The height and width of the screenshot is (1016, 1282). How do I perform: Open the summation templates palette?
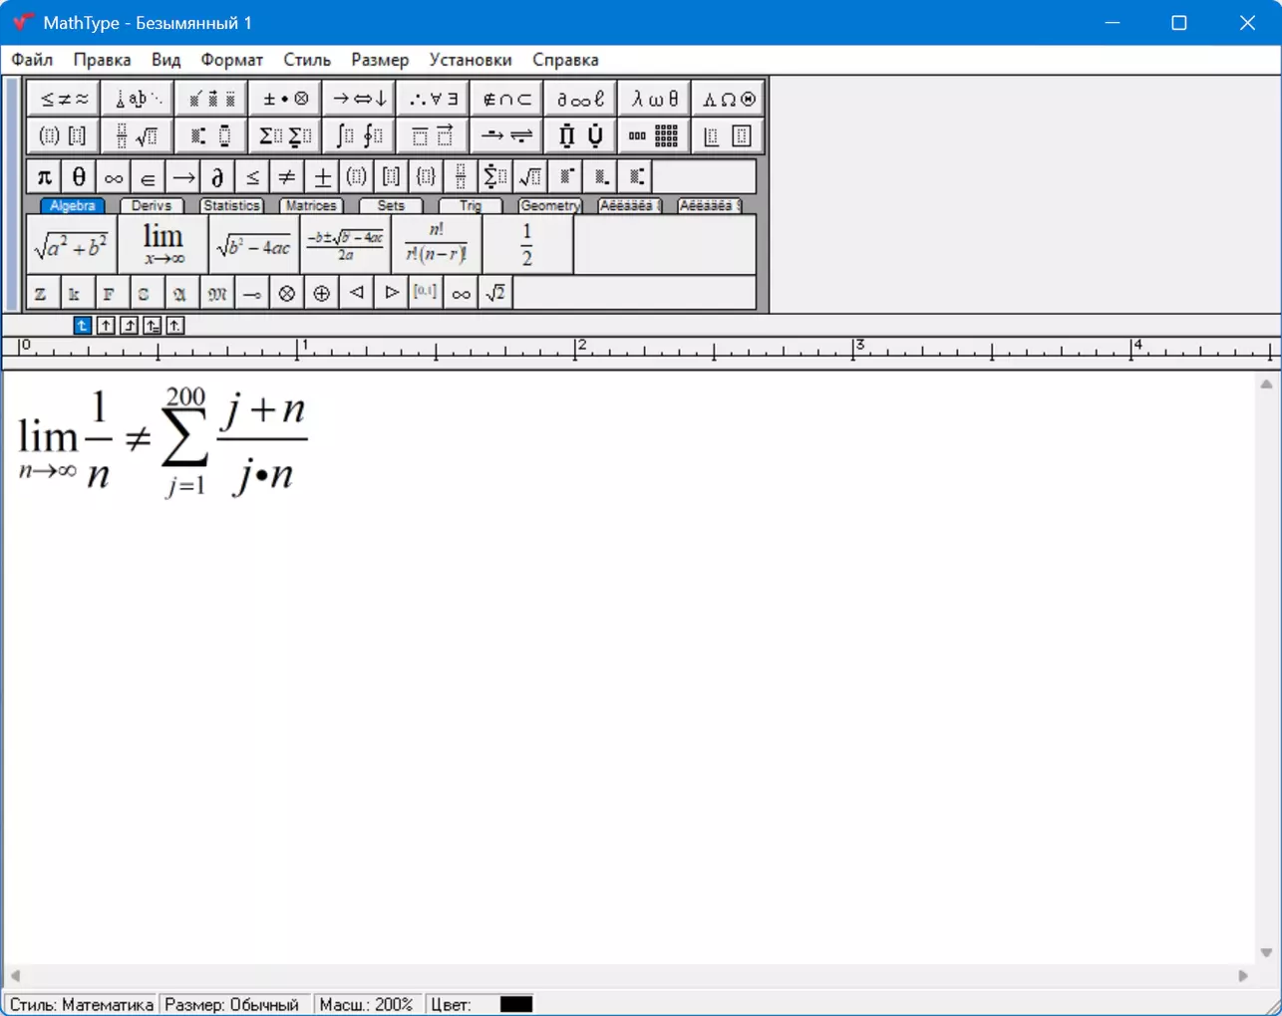pyautogui.click(x=285, y=135)
